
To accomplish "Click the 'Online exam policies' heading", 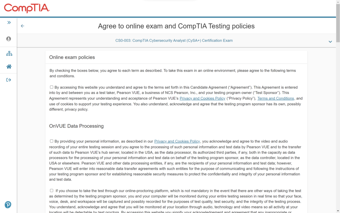I will [x=72, y=57].
